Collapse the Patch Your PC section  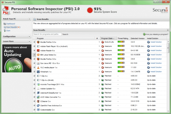(29, 19)
